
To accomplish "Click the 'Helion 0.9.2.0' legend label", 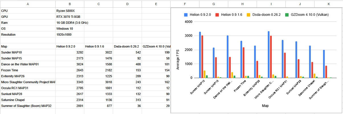I will [200, 14].
